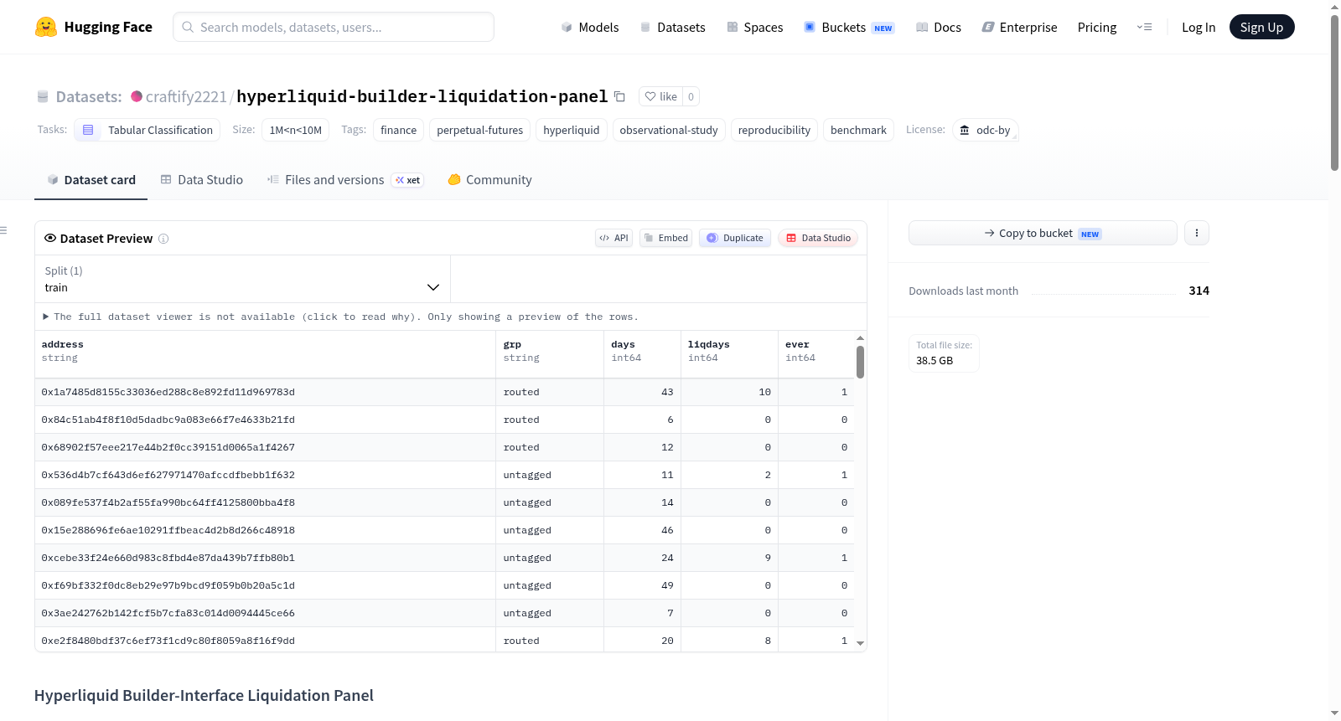The height and width of the screenshot is (721, 1341).
Task: Click the address column header
Action: 265,354
